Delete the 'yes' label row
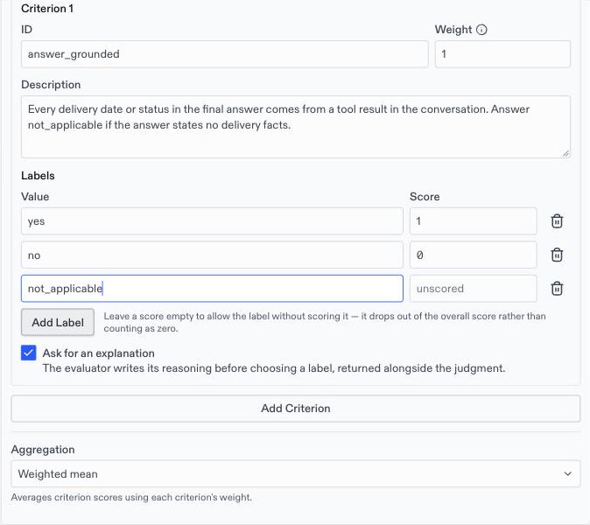The image size is (590, 525). 557,221
